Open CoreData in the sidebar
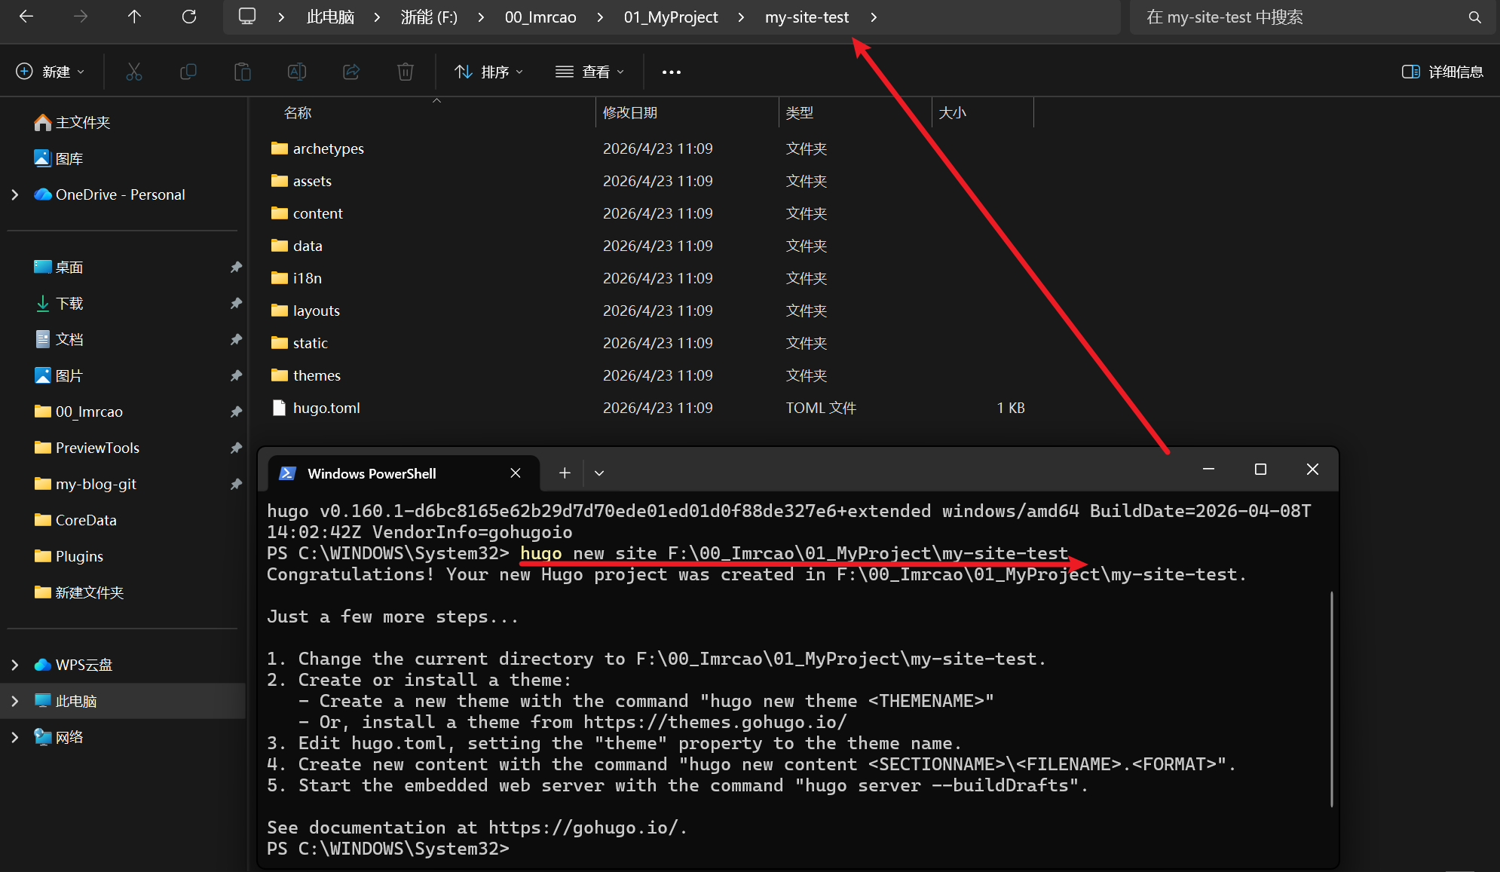The width and height of the screenshot is (1500, 872). [86, 520]
